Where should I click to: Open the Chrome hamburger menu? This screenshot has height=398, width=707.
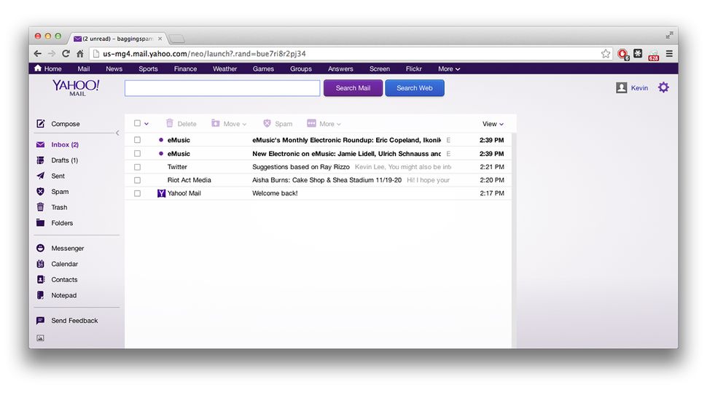(x=669, y=54)
